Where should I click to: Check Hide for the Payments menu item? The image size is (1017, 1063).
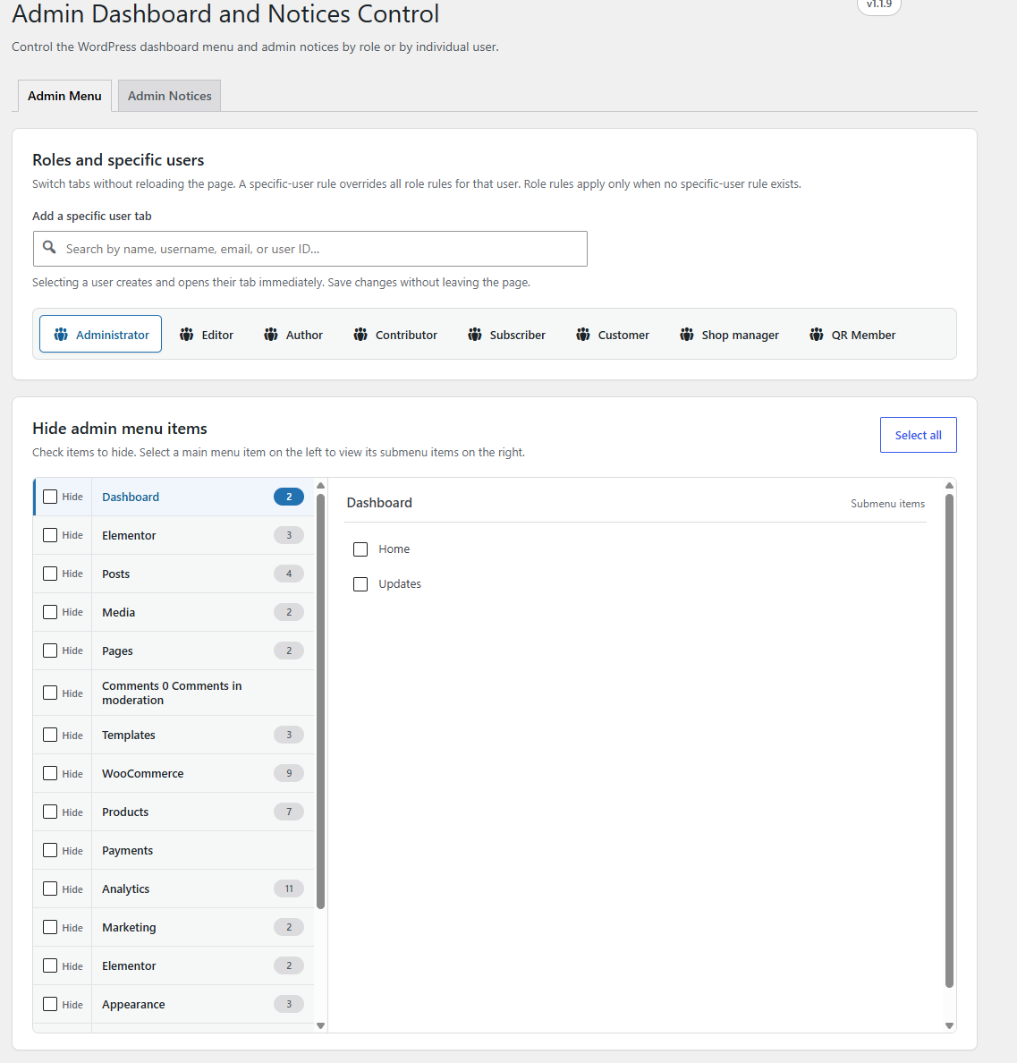[50, 849]
